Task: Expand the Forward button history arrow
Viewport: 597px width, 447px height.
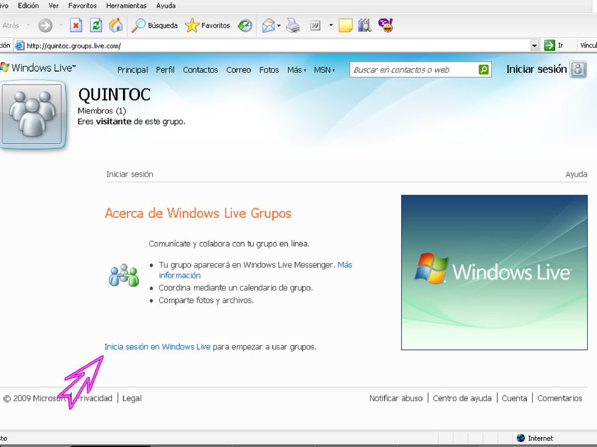Action: (x=61, y=26)
